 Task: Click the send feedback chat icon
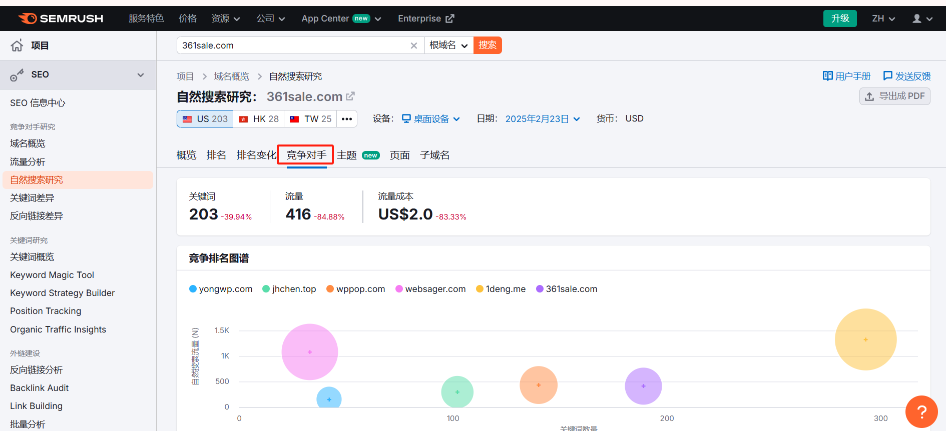[x=888, y=76]
